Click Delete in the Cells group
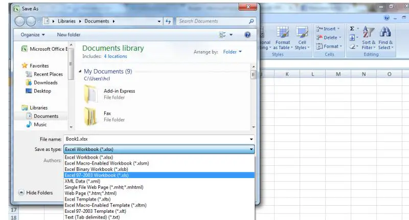 coord(329,37)
